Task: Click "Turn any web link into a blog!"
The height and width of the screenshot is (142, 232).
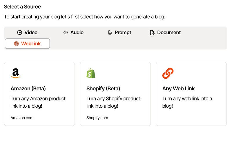Action: coord(187,102)
